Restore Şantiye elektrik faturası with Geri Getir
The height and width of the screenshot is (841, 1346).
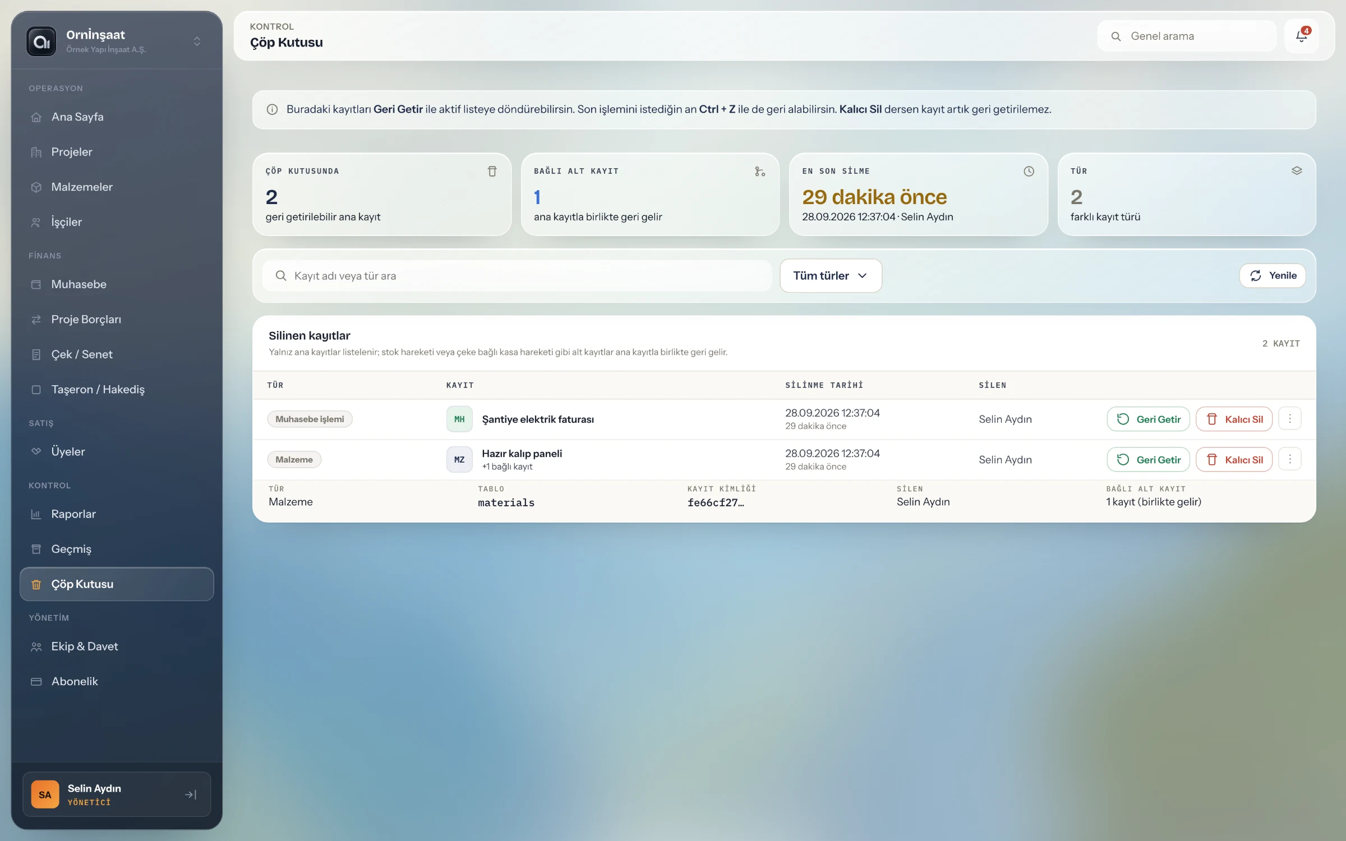(x=1148, y=419)
